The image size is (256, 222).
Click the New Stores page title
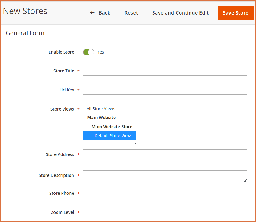25,11
